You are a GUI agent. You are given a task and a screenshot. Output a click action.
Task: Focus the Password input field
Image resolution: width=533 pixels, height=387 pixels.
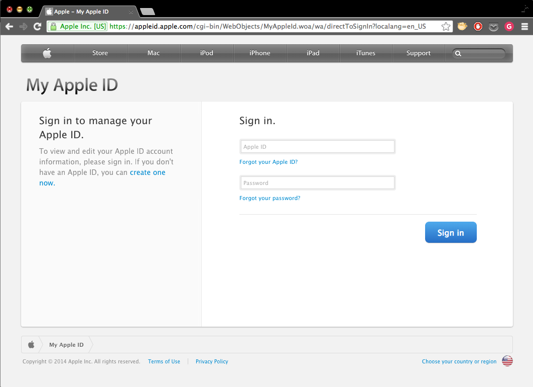(318, 183)
